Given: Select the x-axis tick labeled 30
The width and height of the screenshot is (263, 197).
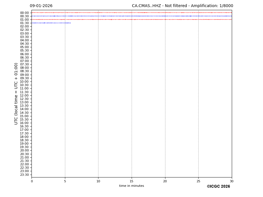Looking at the screenshot, I should (232, 181).
